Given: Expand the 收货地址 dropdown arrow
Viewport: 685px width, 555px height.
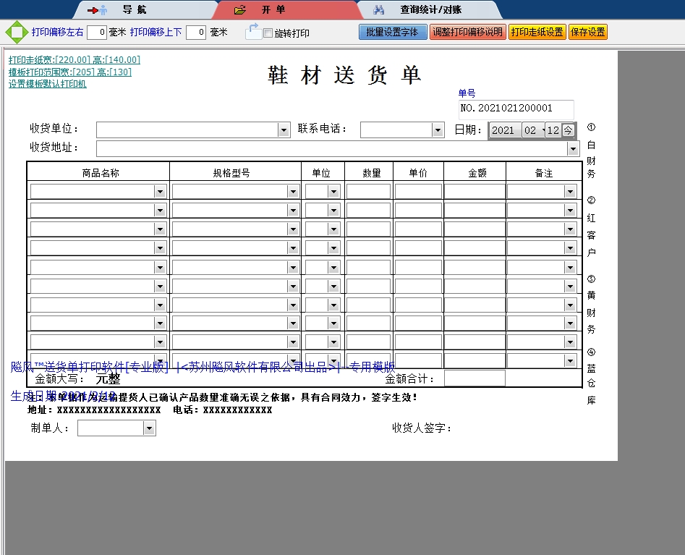Looking at the screenshot, I should (573, 148).
